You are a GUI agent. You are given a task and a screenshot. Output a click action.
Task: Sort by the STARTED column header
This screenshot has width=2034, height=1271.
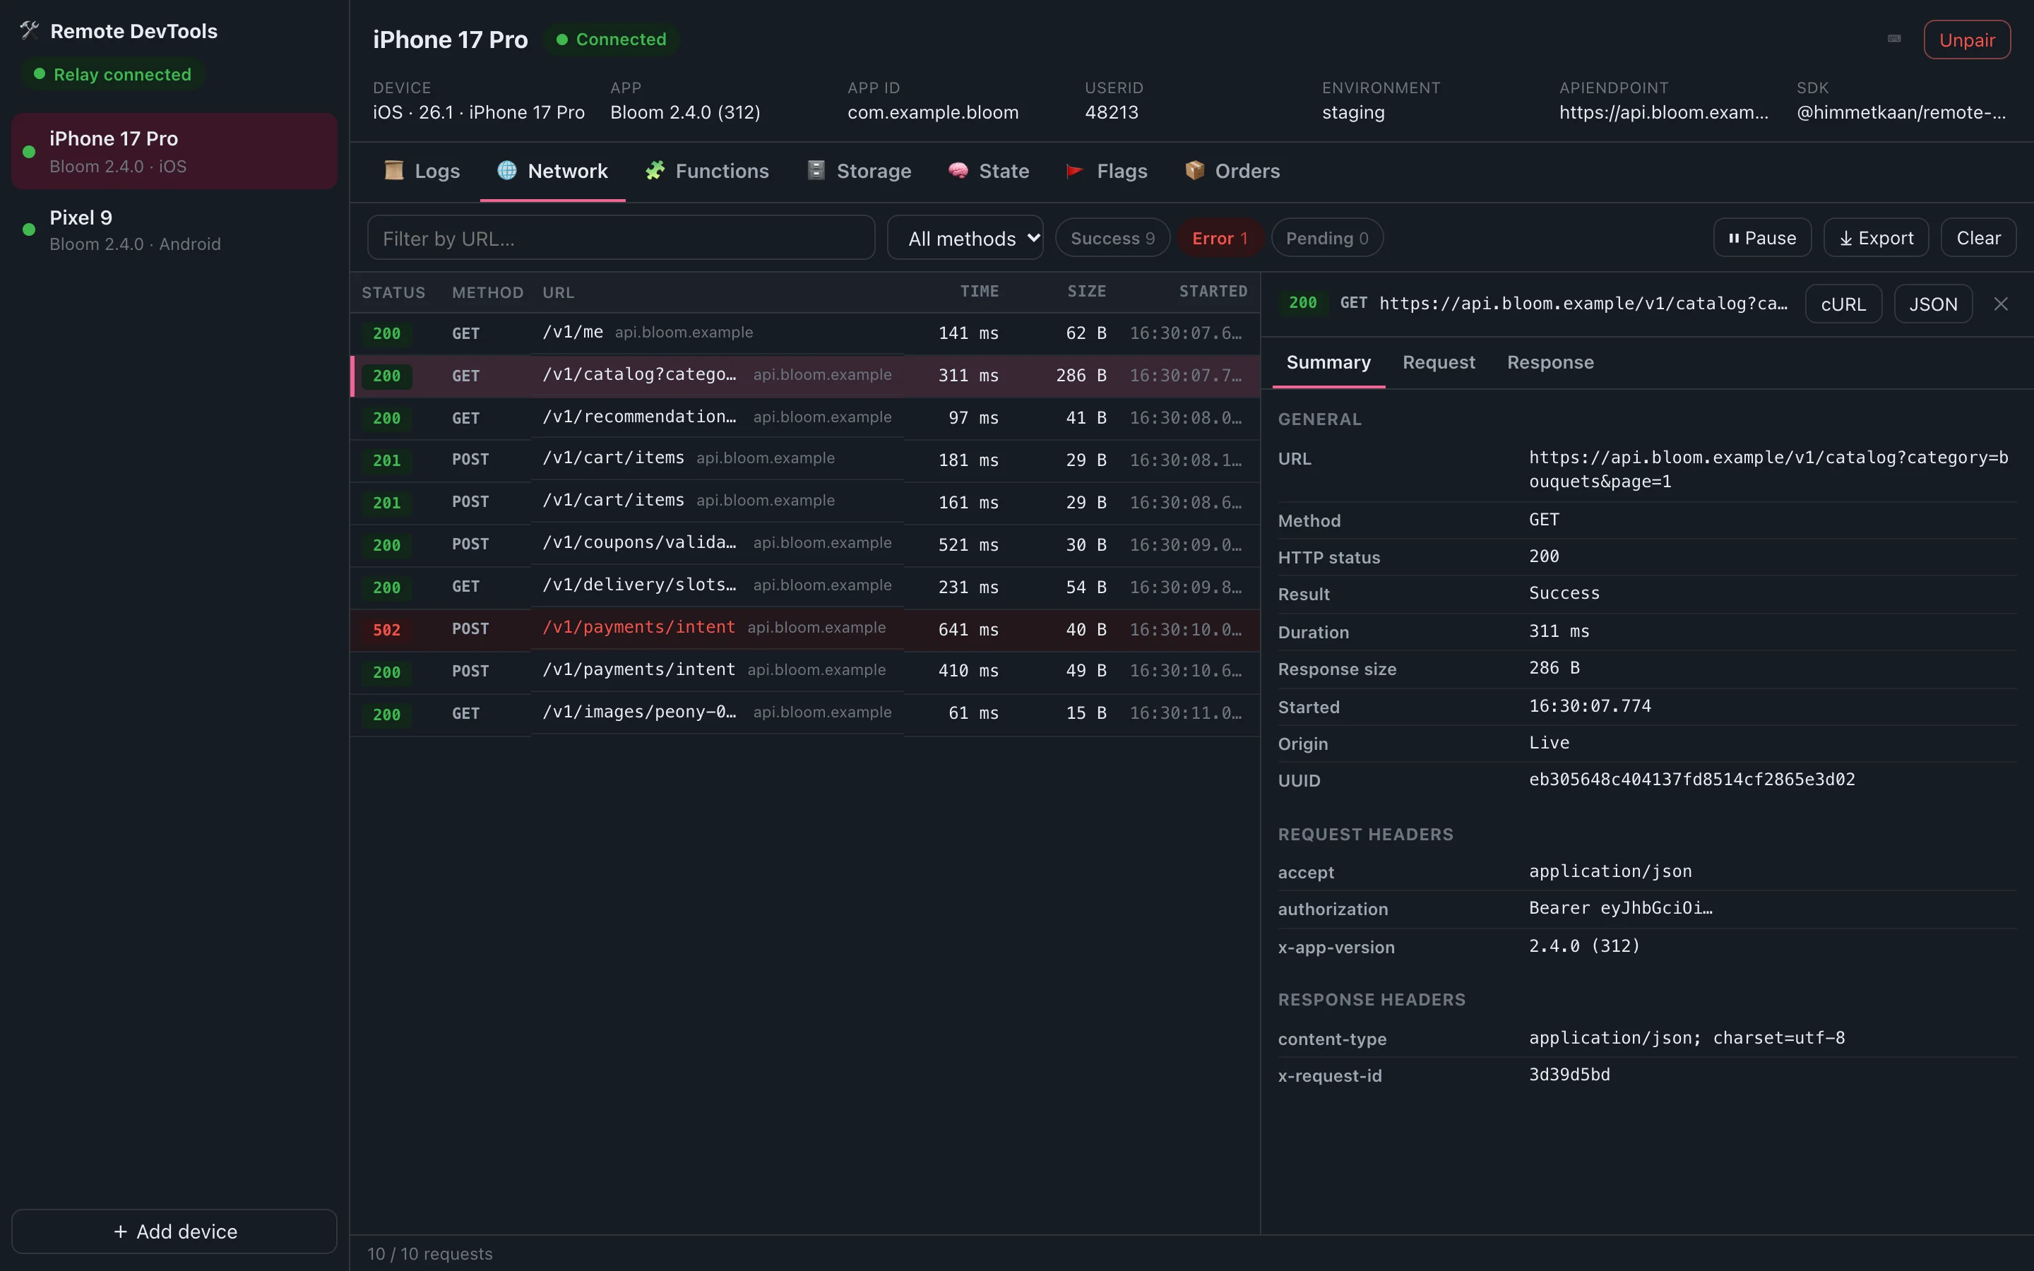pos(1213,292)
